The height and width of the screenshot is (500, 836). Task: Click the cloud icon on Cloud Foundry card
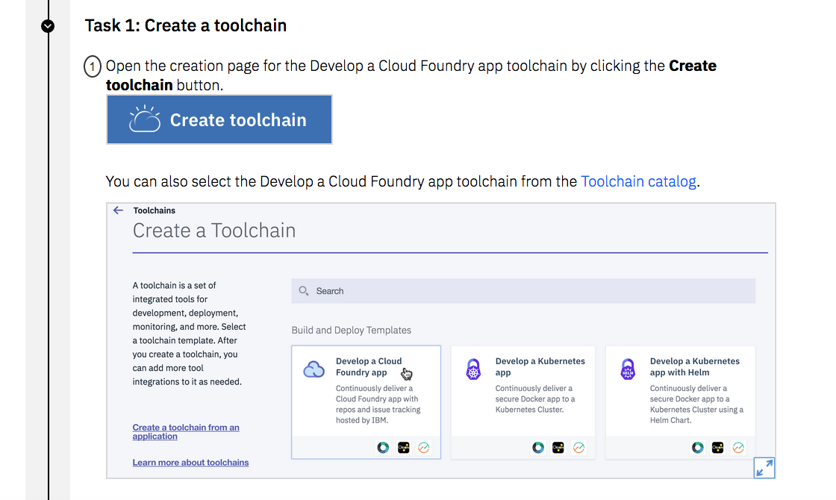tap(313, 369)
